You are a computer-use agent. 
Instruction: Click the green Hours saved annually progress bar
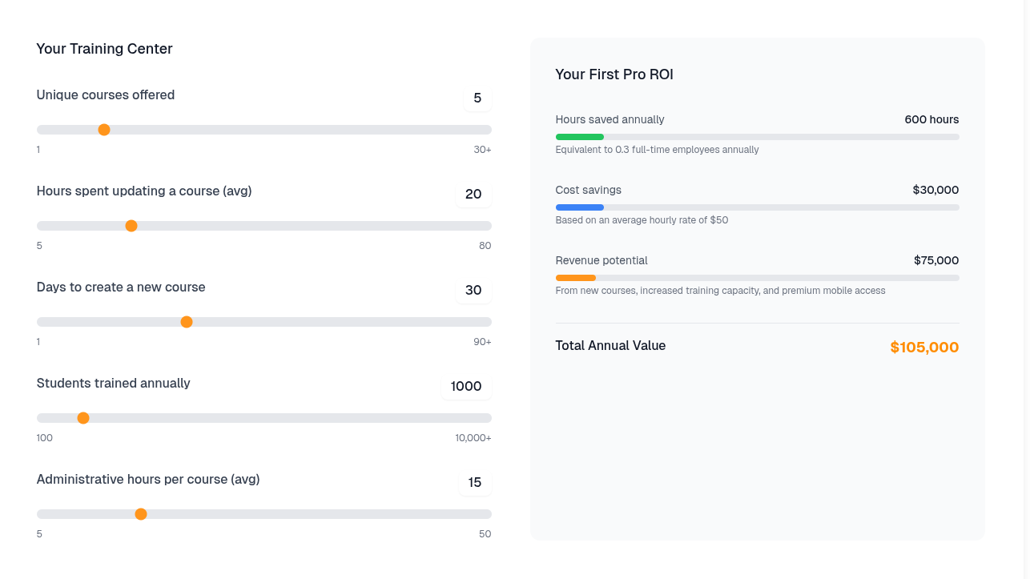(x=580, y=137)
